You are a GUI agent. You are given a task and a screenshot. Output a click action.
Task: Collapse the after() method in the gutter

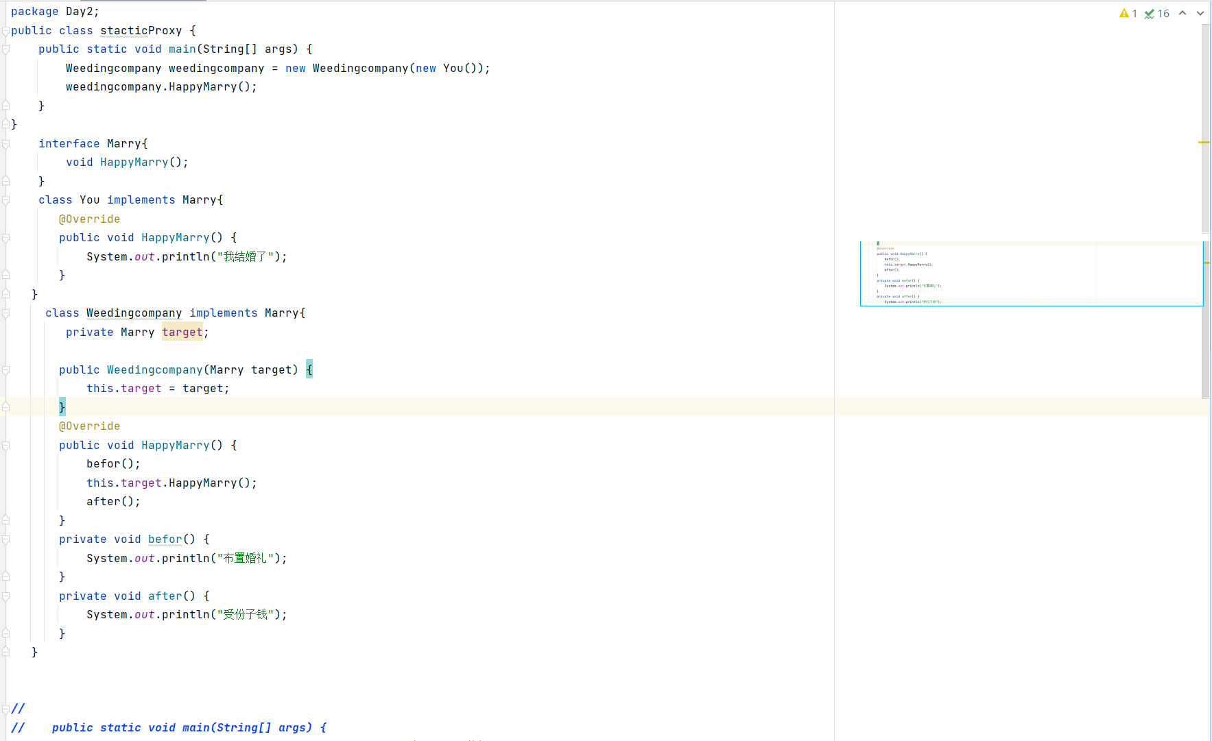pos(5,596)
